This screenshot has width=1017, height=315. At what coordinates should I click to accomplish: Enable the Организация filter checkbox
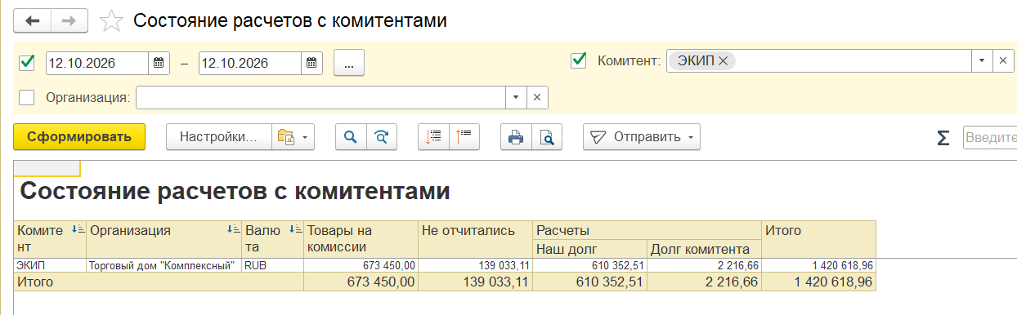click(27, 97)
